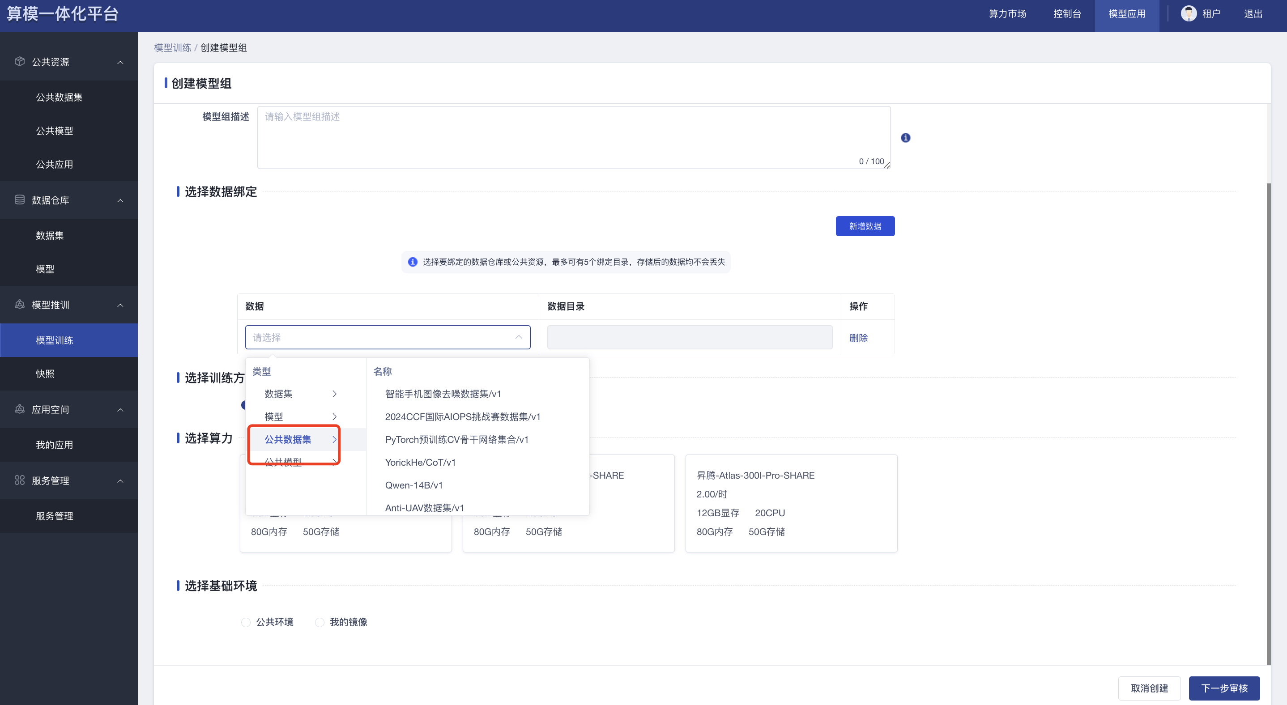Click the info icon in binding hint

pyautogui.click(x=413, y=262)
